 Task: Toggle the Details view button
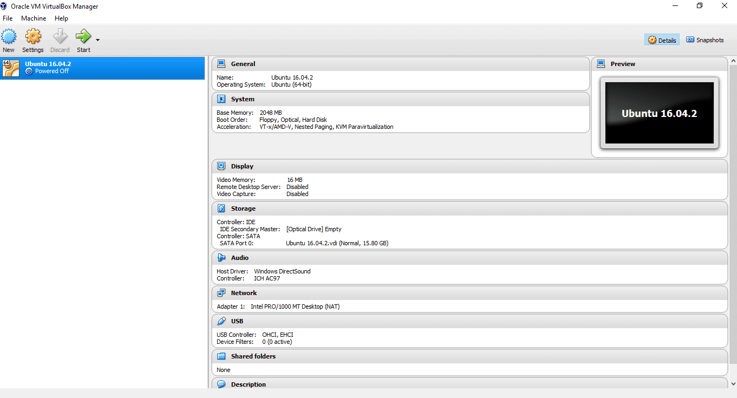coord(662,40)
